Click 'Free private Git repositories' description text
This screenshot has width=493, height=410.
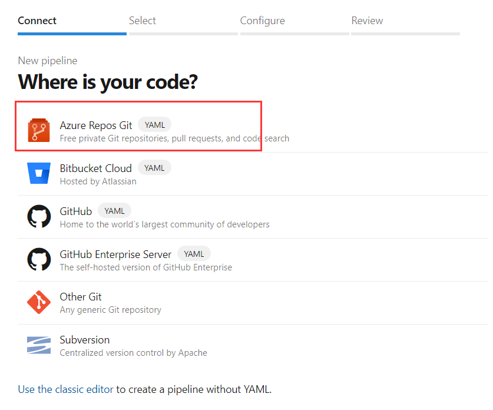174,138
